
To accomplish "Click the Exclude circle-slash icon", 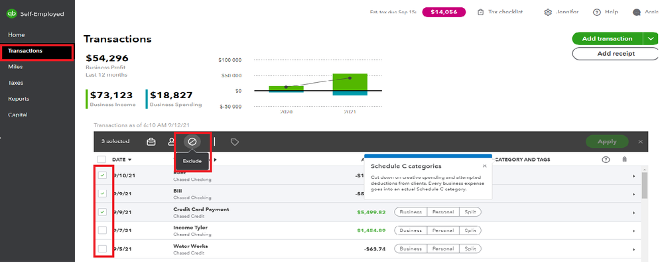I will (x=192, y=142).
